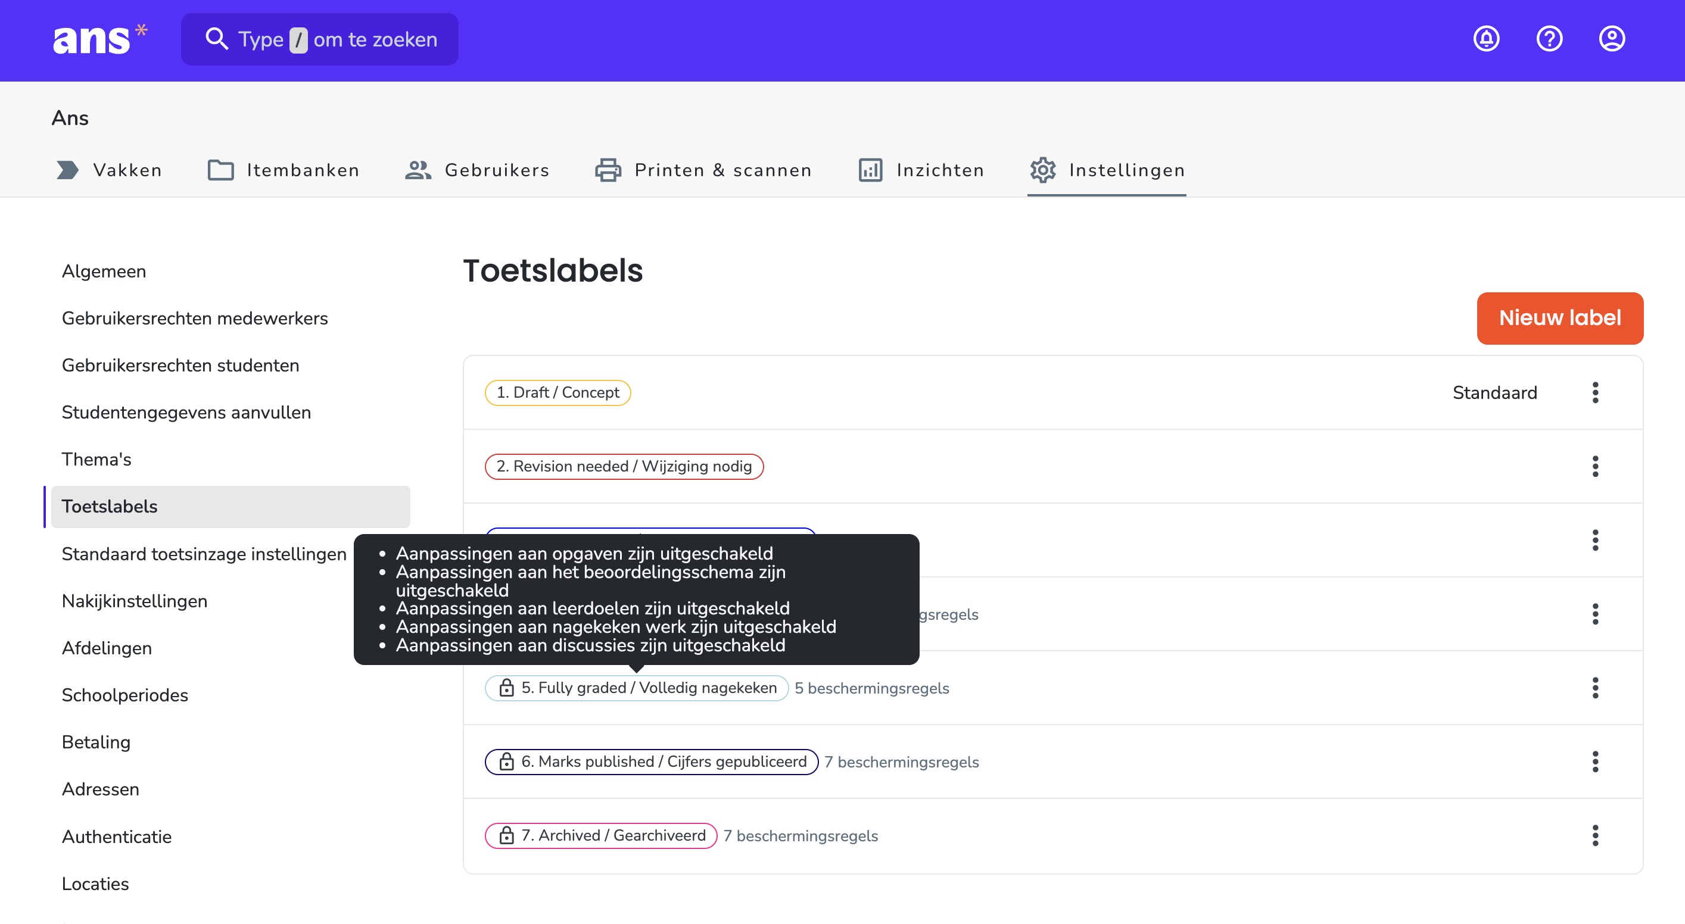Click the Printen & scannen printer icon
1685x924 pixels.
click(608, 170)
